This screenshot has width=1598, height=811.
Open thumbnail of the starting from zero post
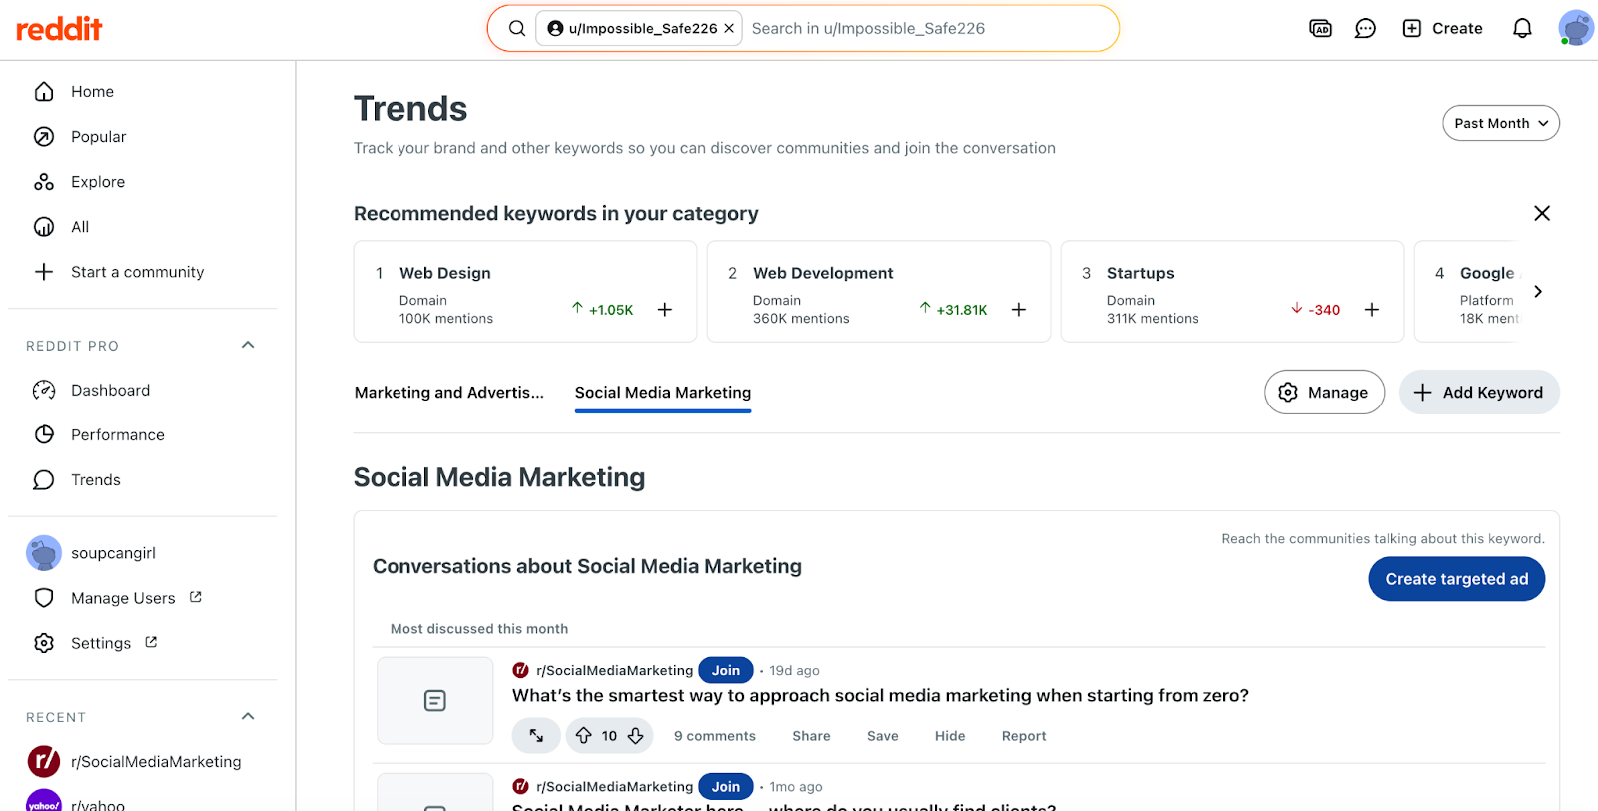tap(434, 700)
